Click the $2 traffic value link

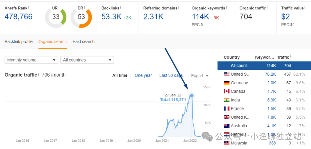(285, 16)
